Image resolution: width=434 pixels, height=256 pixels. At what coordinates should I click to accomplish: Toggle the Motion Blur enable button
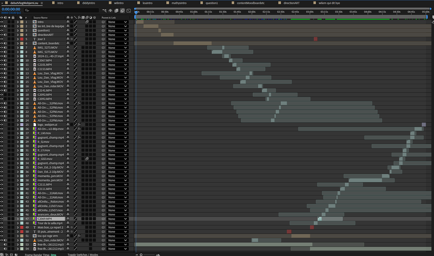tap(122, 11)
